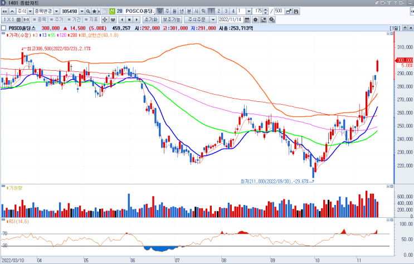Toggle the POSCO홀딩스 checkbox
The height and width of the screenshot is (264, 414).
point(3,28)
